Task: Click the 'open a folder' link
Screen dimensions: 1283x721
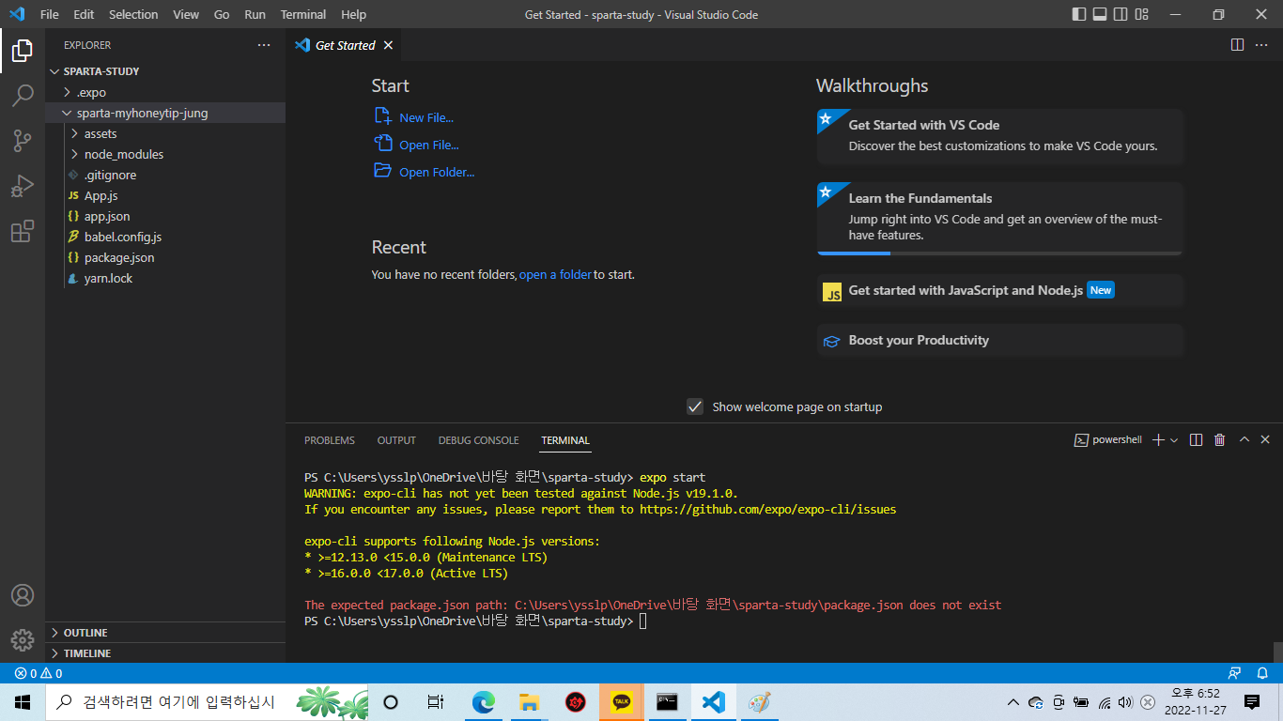Action: click(x=555, y=275)
